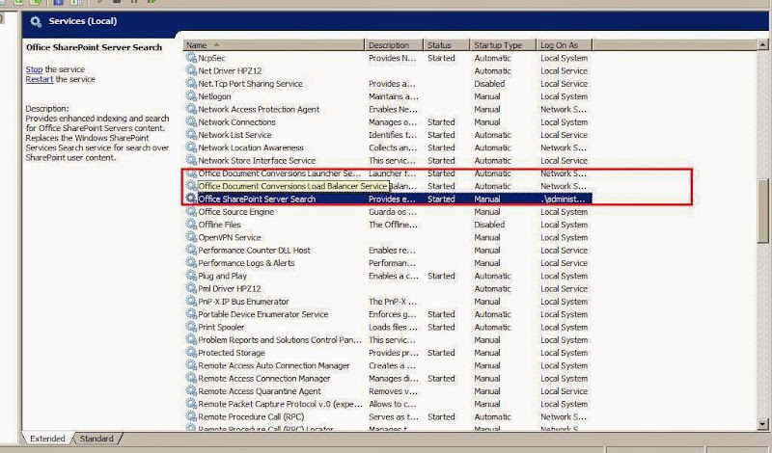Select the Print Spooler service icon
This screenshot has width=772, height=453.
coord(190,327)
